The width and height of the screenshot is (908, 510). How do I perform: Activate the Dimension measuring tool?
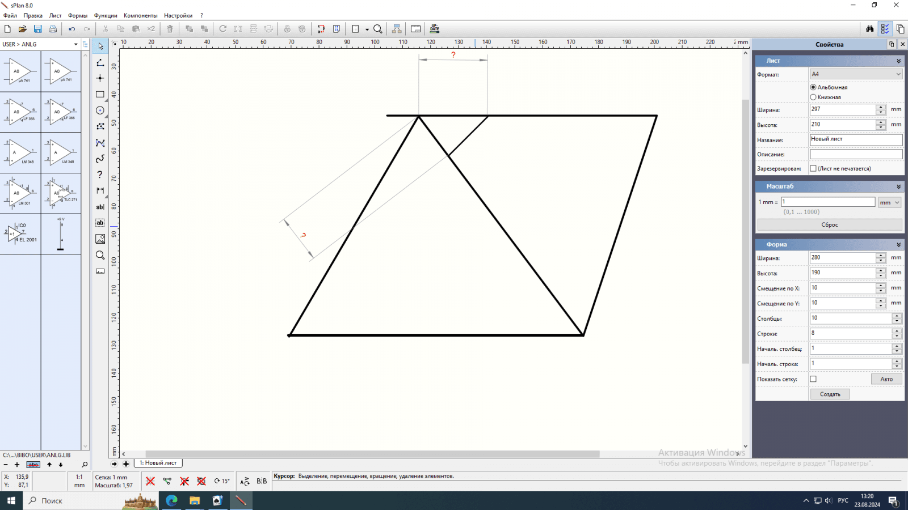coord(100,191)
